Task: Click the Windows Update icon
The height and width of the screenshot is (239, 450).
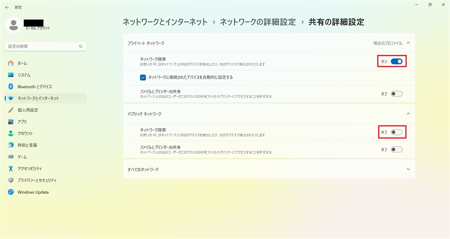Action: pyautogui.click(x=11, y=192)
